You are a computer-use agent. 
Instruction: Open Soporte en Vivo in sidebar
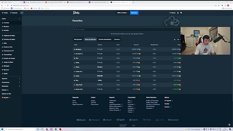[6, 94]
